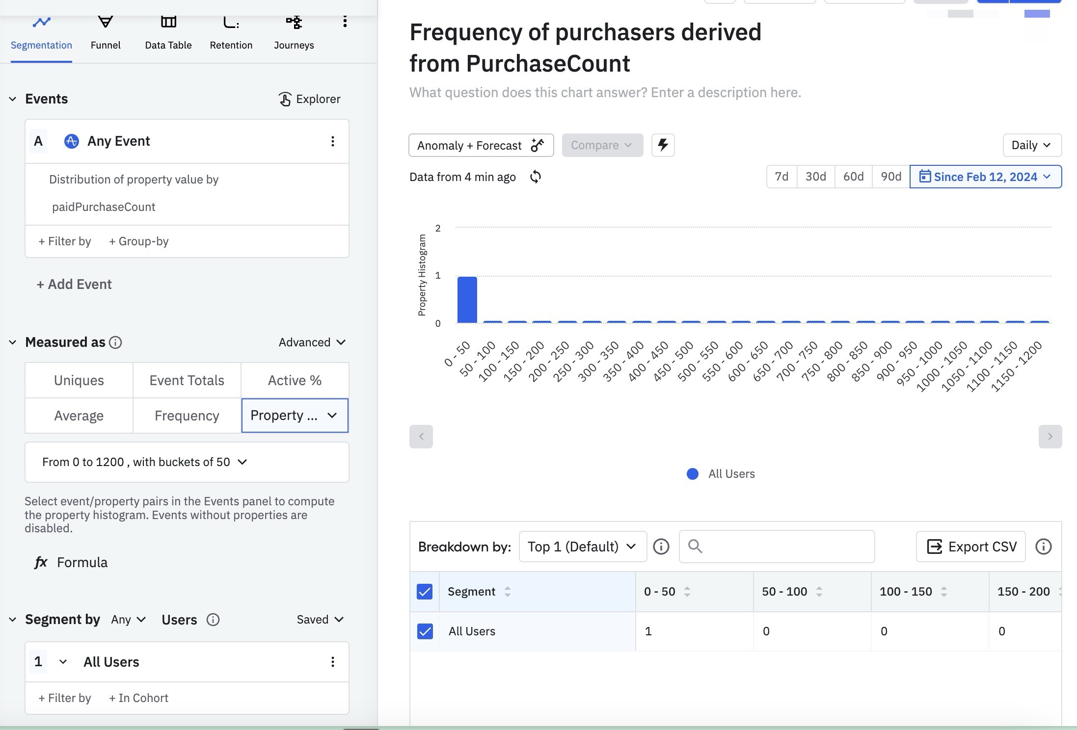The width and height of the screenshot is (1077, 730).
Task: Uncheck the Segment header checkbox
Action: pos(425,592)
